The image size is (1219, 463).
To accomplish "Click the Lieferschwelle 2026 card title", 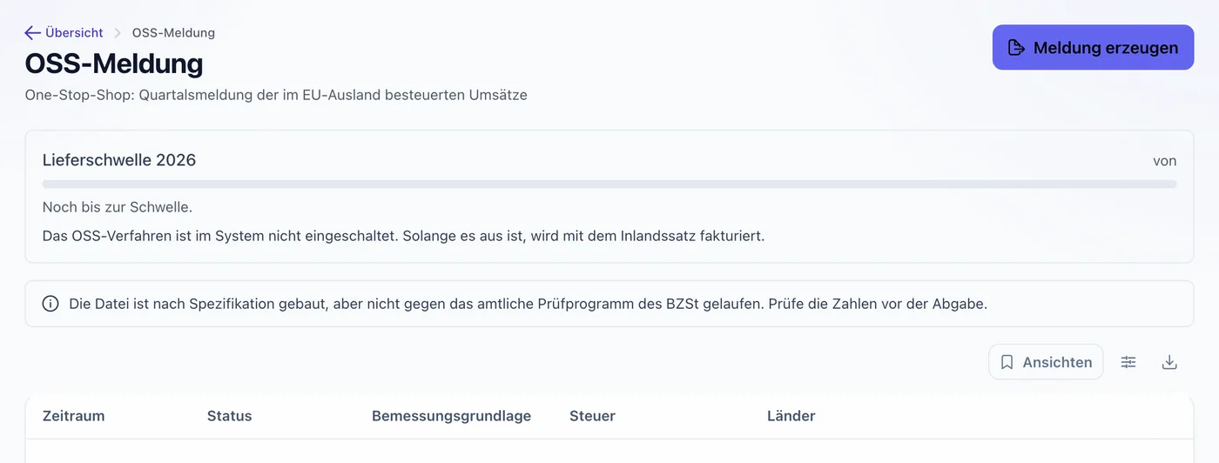I will click(x=119, y=160).
